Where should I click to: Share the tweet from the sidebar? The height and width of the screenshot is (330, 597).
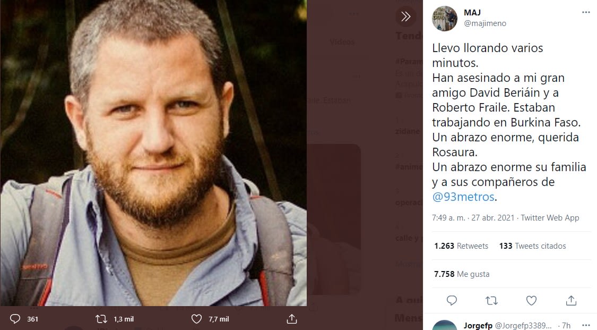point(571,301)
